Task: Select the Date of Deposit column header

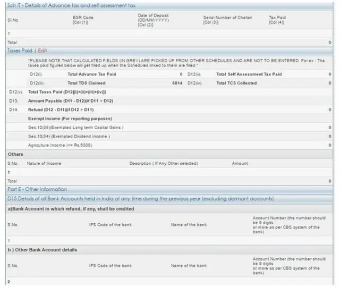Action: click(154, 20)
